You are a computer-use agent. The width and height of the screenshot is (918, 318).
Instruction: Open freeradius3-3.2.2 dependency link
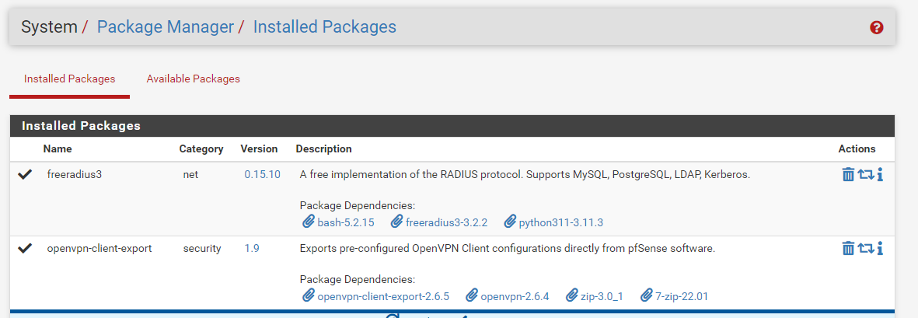click(446, 222)
